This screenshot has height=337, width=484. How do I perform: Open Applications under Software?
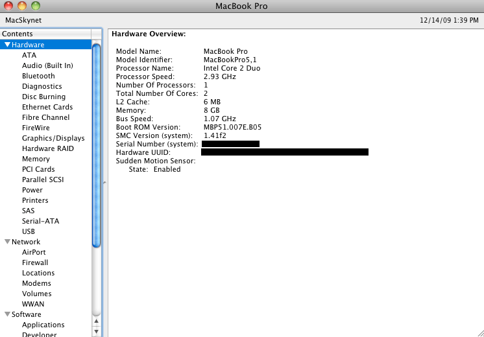coord(43,325)
